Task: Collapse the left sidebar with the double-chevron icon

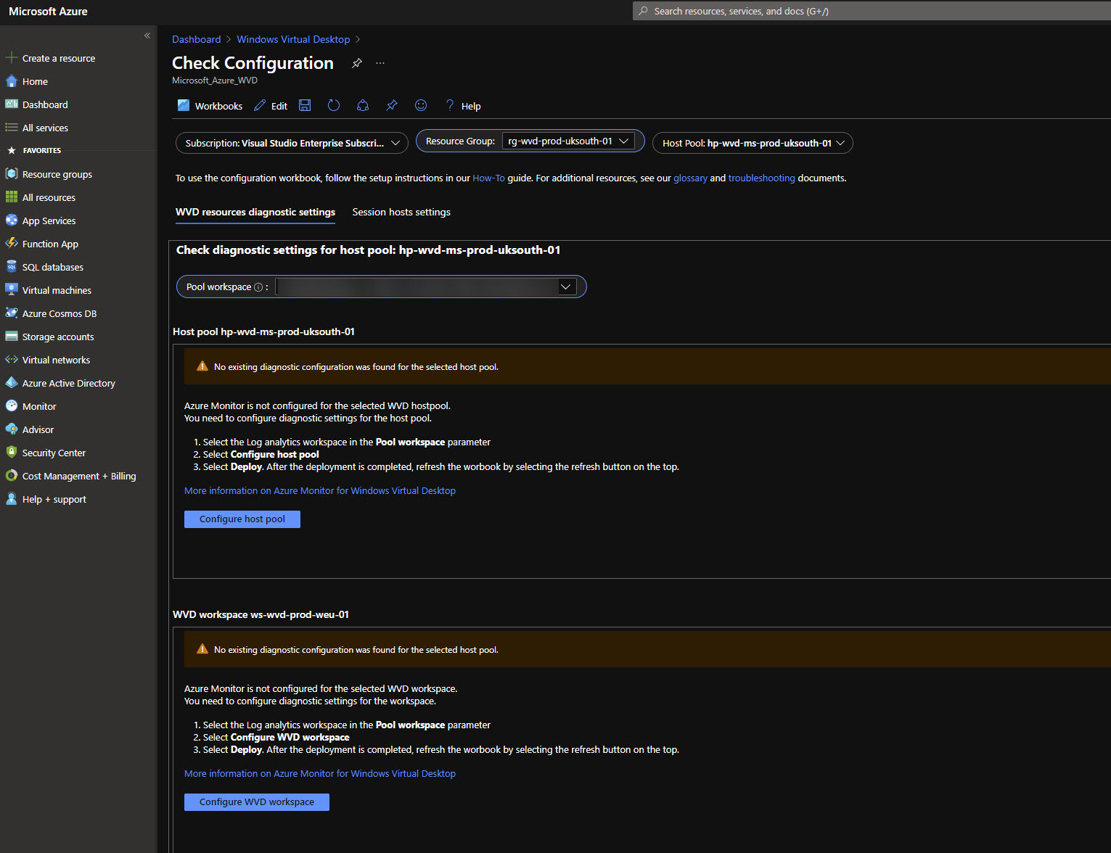Action: pyautogui.click(x=147, y=36)
